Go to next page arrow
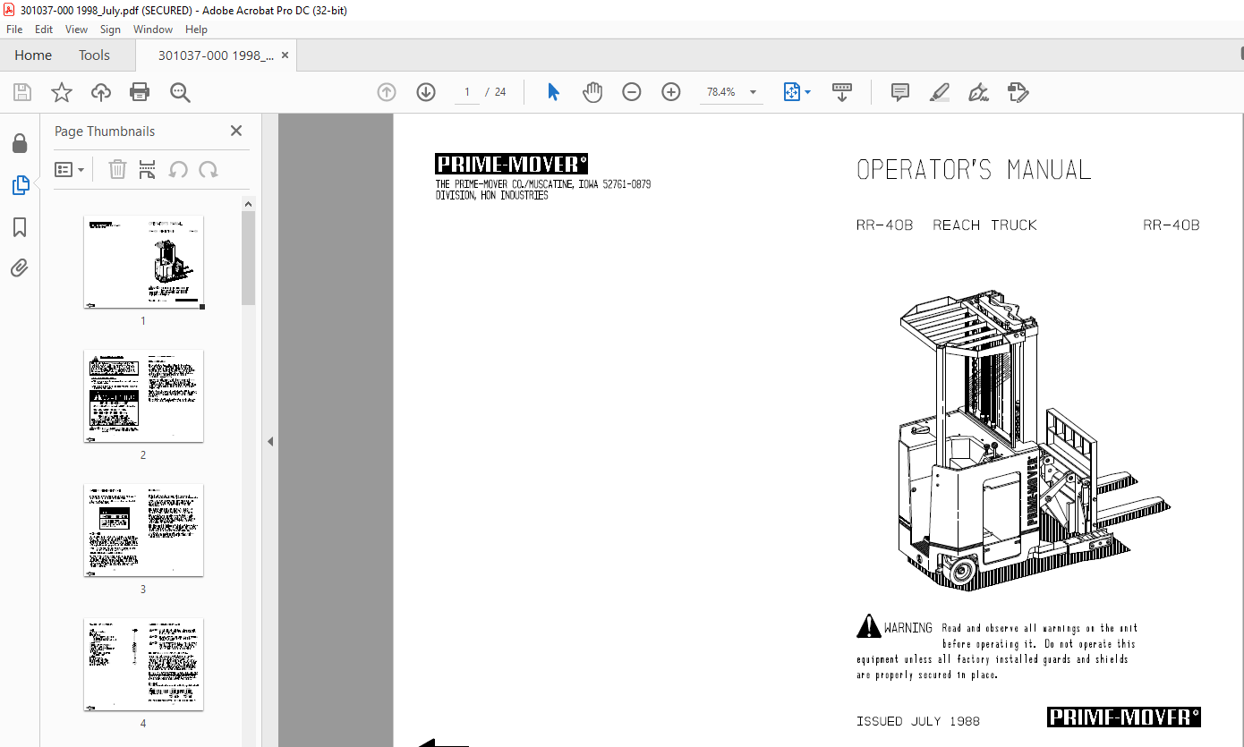Image resolution: width=1244 pixels, height=747 pixels. pyautogui.click(x=426, y=92)
